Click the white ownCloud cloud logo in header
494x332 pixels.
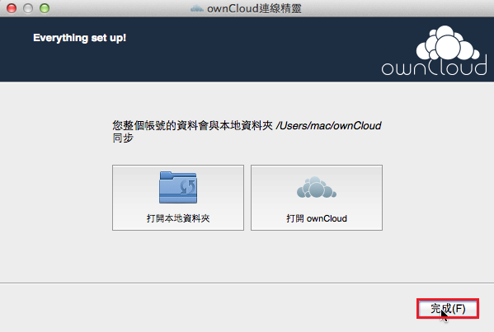[x=447, y=43]
